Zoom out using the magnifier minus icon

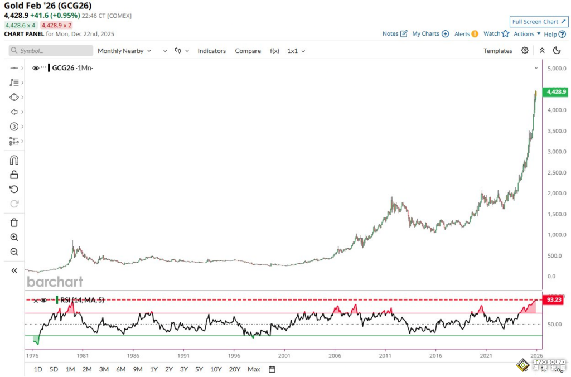[14, 252]
